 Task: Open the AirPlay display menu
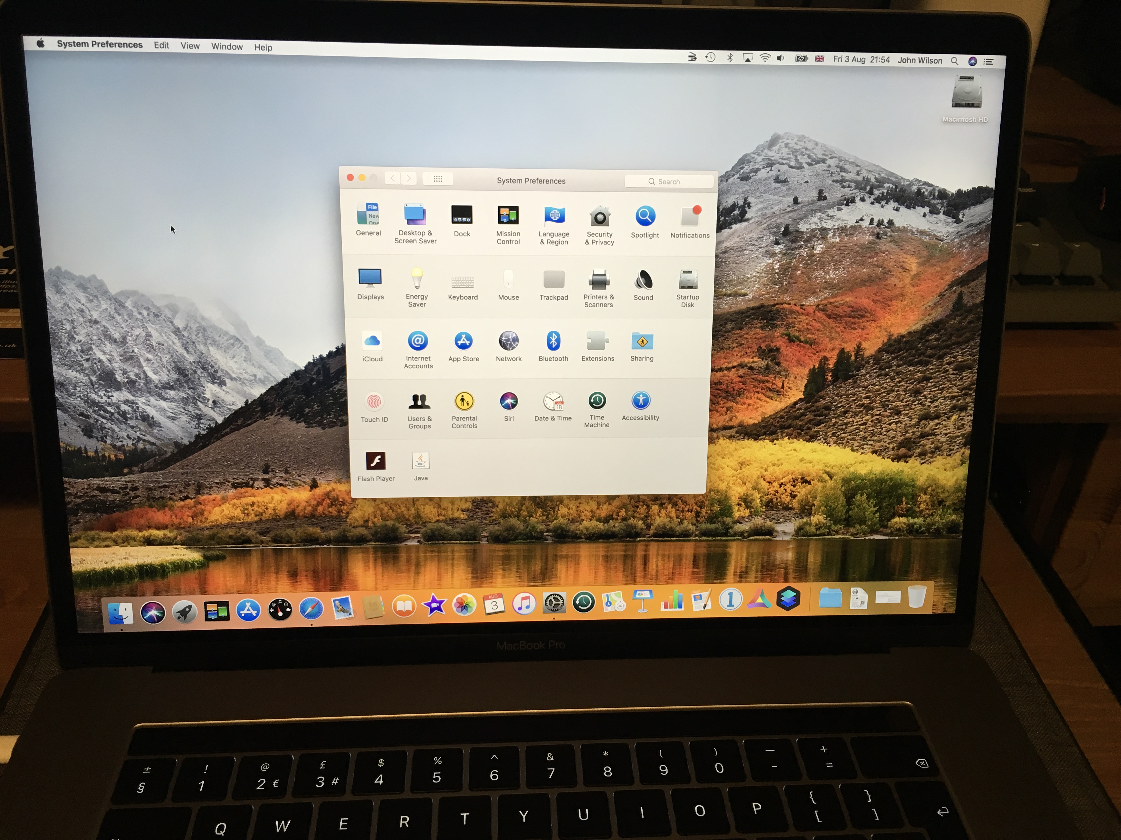coord(748,58)
